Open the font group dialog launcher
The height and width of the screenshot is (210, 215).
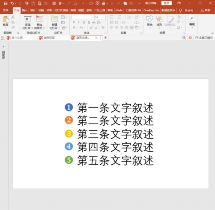(105, 33)
